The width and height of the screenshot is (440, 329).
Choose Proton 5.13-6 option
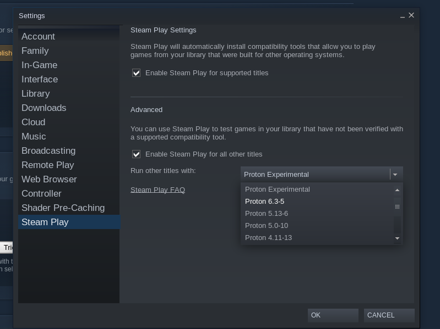(x=267, y=214)
